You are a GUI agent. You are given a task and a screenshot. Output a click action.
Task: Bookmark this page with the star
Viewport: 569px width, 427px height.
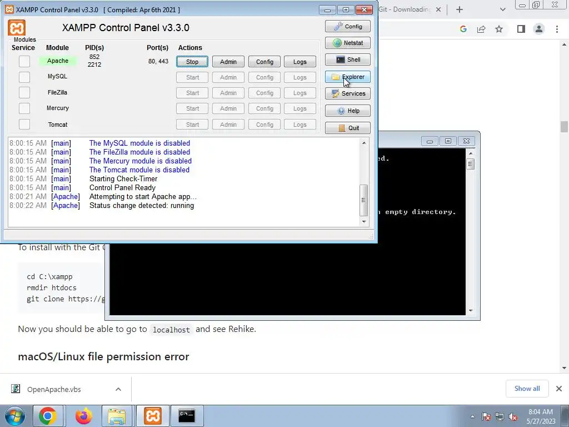[x=499, y=29]
